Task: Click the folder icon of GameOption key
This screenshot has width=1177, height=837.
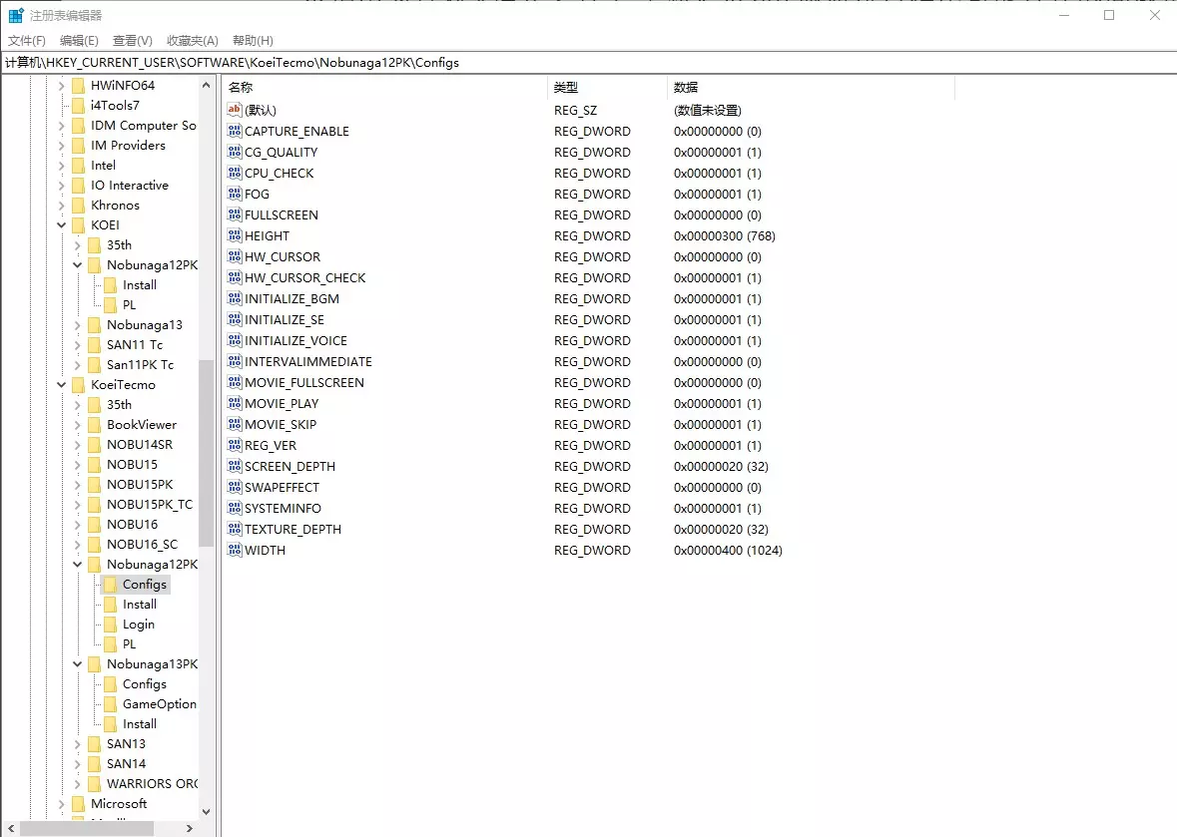Action: coord(110,704)
